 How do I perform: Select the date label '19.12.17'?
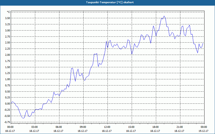tap(203, 131)
